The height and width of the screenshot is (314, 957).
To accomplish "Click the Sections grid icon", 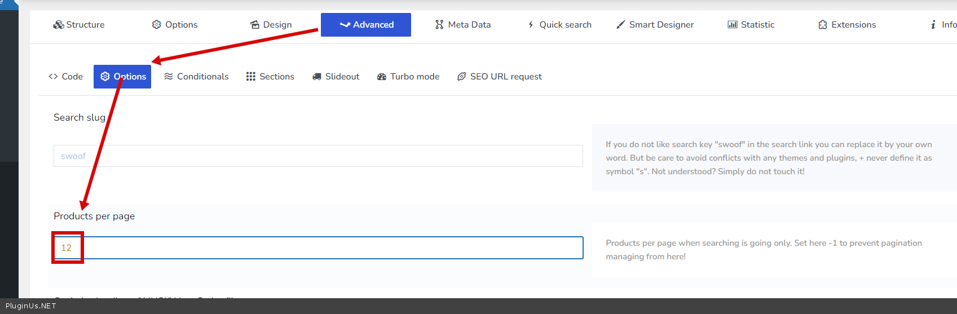I will coord(251,77).
